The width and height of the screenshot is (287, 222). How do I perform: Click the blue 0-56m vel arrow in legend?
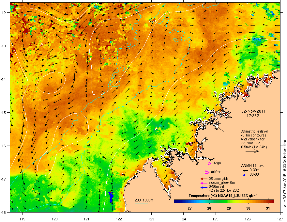pyautogui.click(x=204, y=187)
